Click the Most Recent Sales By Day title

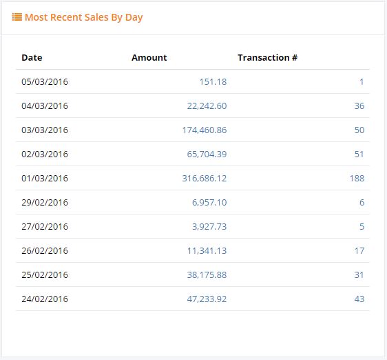84,17
